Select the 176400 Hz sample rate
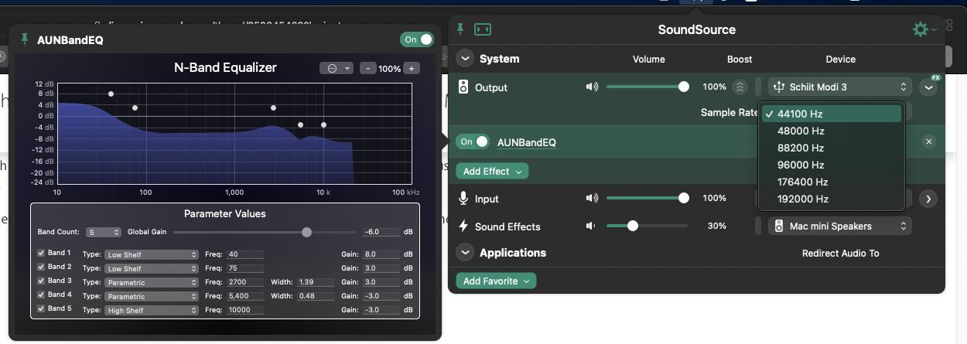967x344 pixels. (832, 182)
